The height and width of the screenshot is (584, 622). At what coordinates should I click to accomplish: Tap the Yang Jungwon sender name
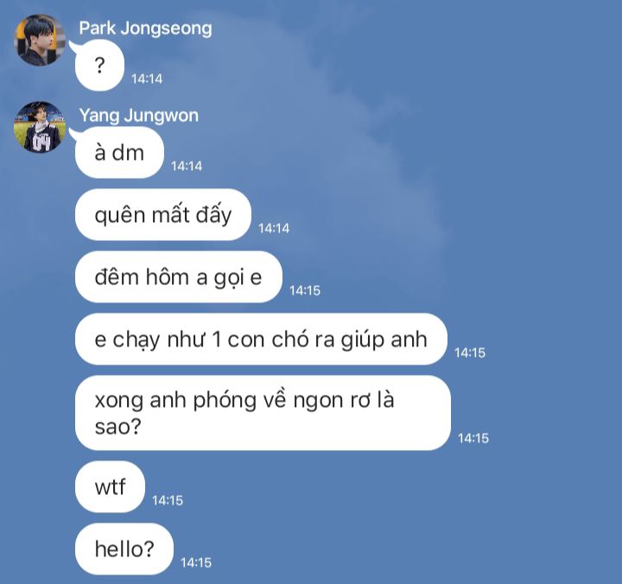click(138, 116)
